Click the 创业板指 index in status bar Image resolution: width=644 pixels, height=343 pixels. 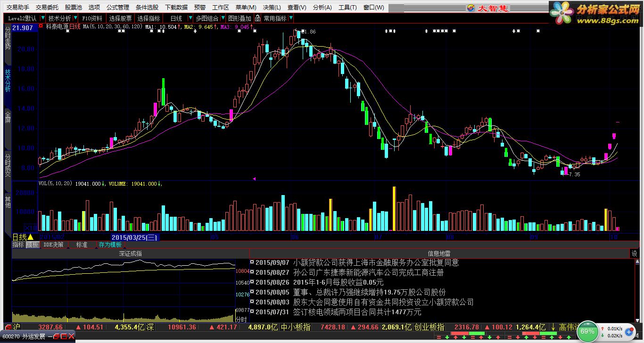pos(429,327)
